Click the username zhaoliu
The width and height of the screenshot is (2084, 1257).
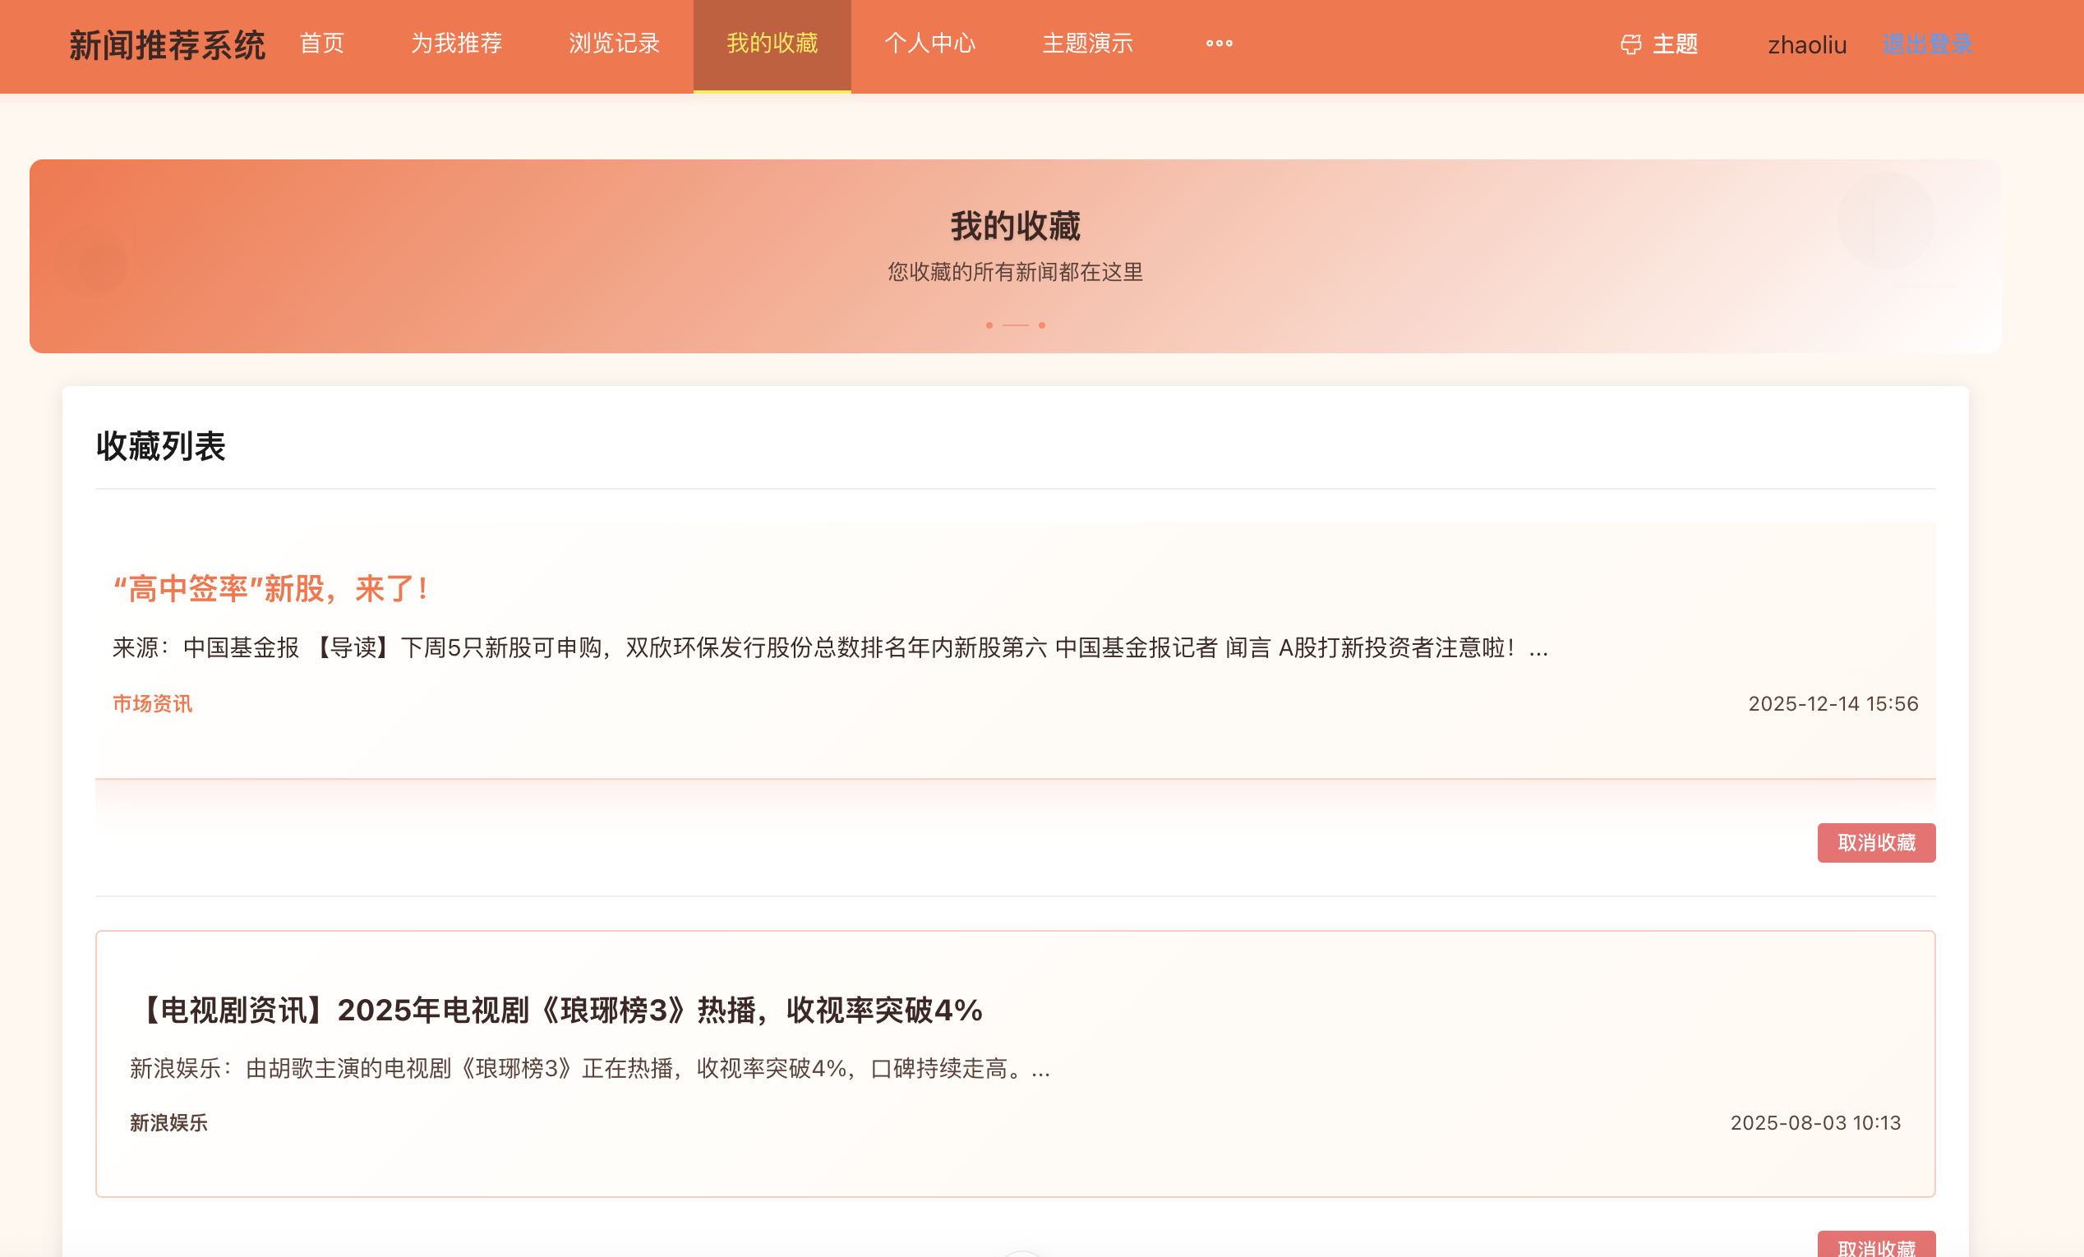pos(1807,46)
